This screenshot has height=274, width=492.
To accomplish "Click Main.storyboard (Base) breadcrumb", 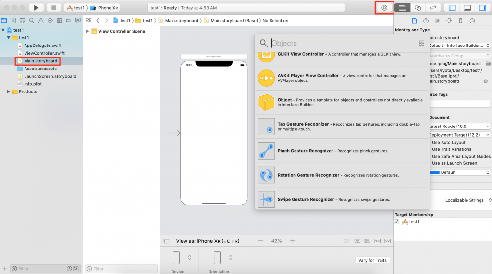I will tap(231, 20).
